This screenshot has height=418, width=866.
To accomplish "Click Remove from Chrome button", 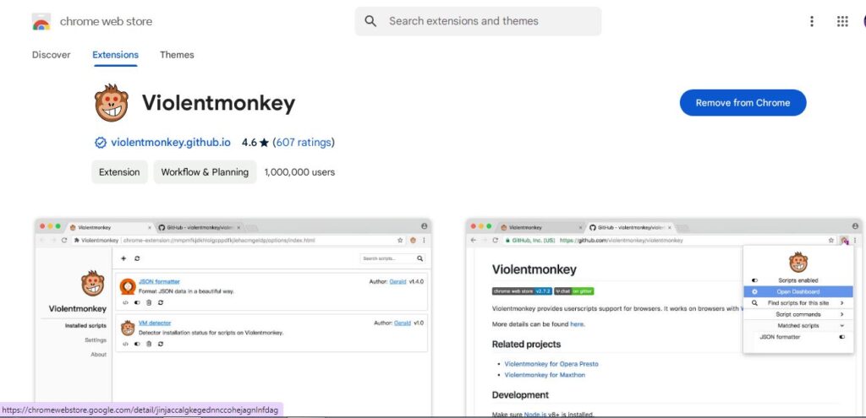I will 743,102.
